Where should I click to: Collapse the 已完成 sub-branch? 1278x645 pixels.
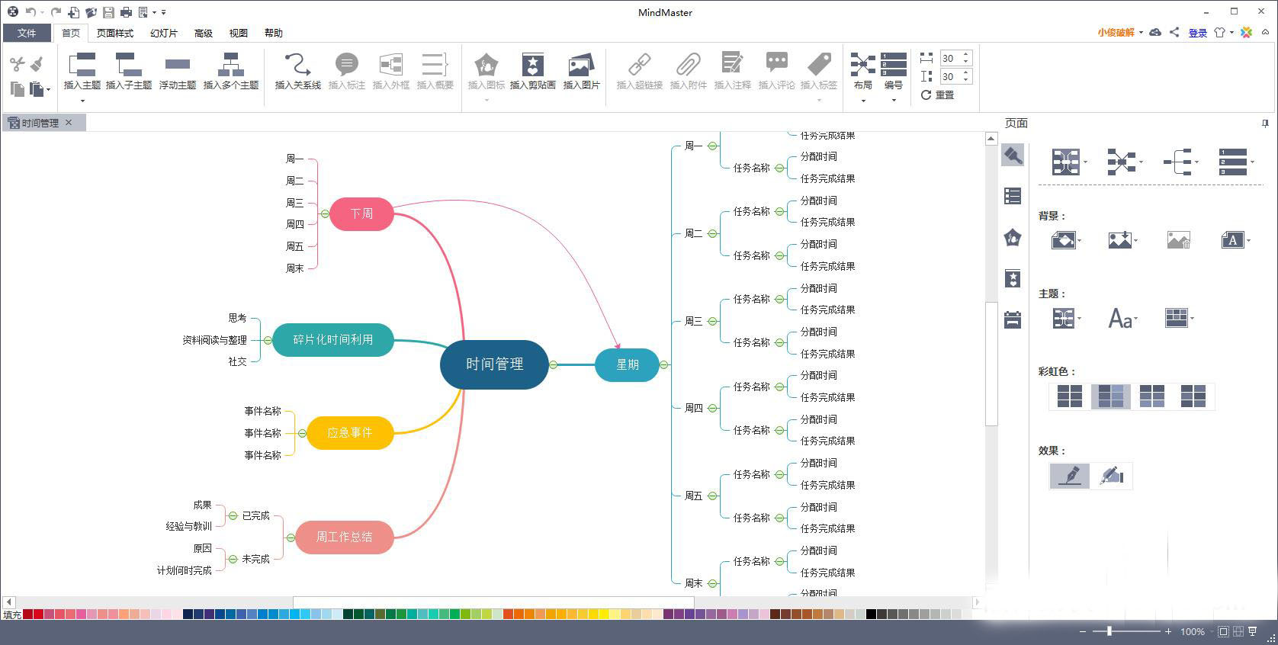[233, 516]
